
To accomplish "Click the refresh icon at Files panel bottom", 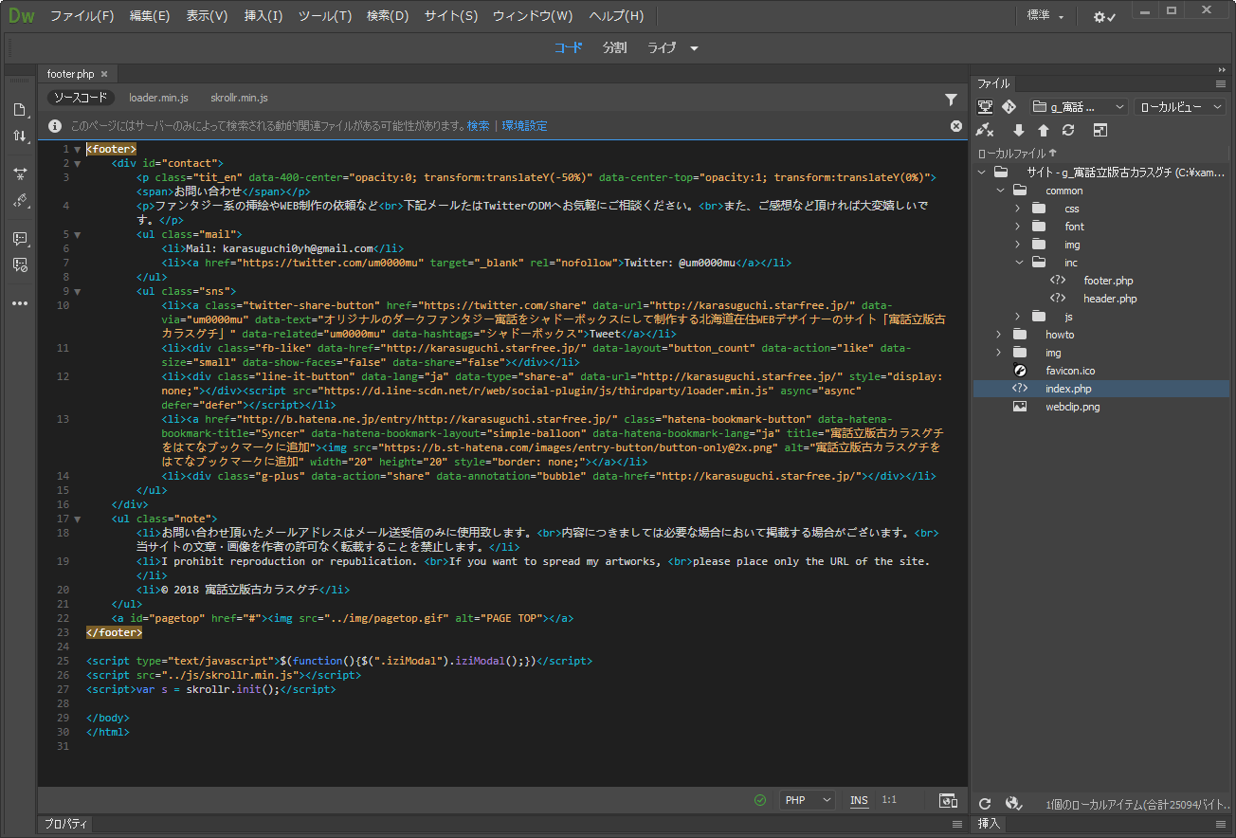I will click(x=985, y=803).
